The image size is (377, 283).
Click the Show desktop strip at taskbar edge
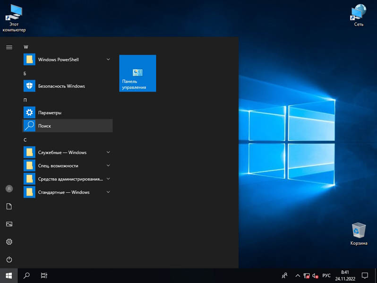tap(376, 275)
